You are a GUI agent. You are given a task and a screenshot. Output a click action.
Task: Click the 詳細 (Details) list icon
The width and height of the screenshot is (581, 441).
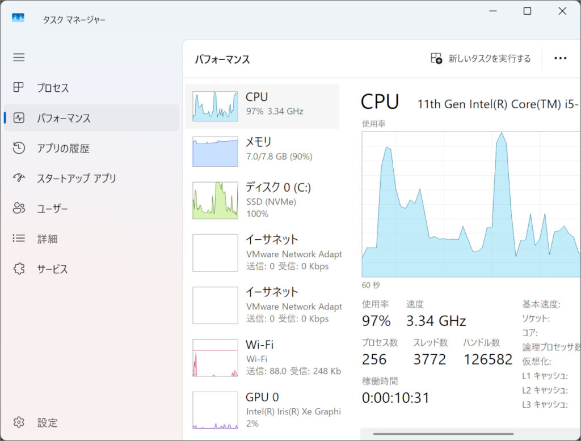[x=20, y=239]
